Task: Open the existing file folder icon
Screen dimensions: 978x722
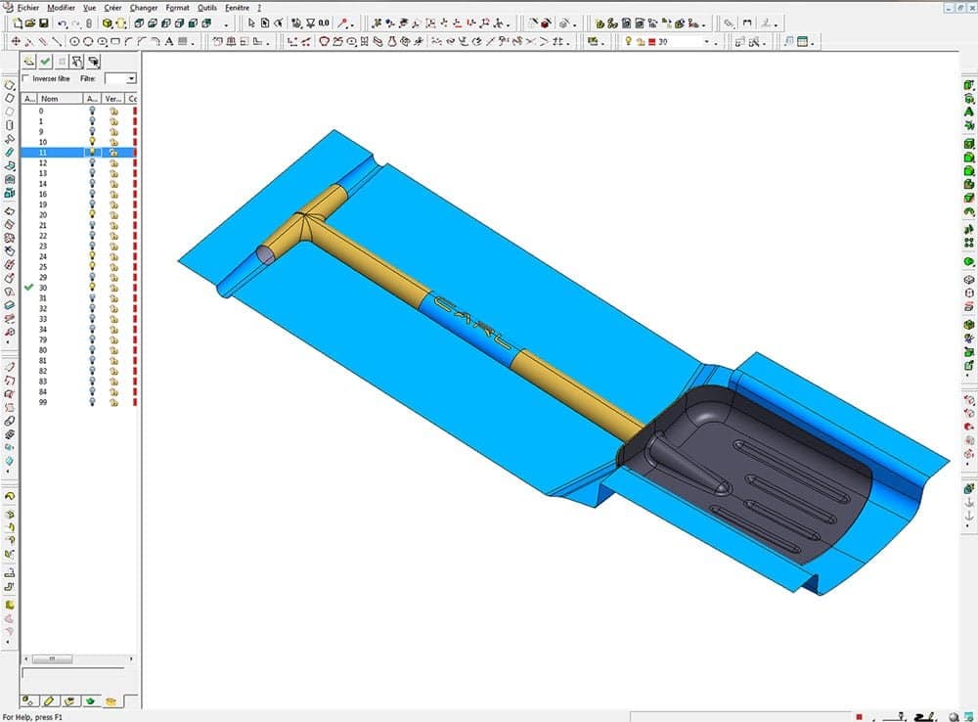Action: (x=30, y=23)
